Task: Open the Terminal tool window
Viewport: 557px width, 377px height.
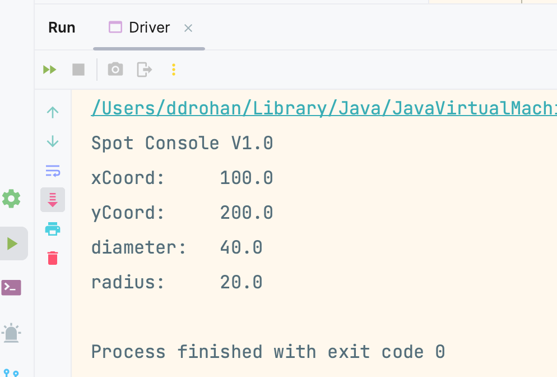Action: [x=11, y=288]
